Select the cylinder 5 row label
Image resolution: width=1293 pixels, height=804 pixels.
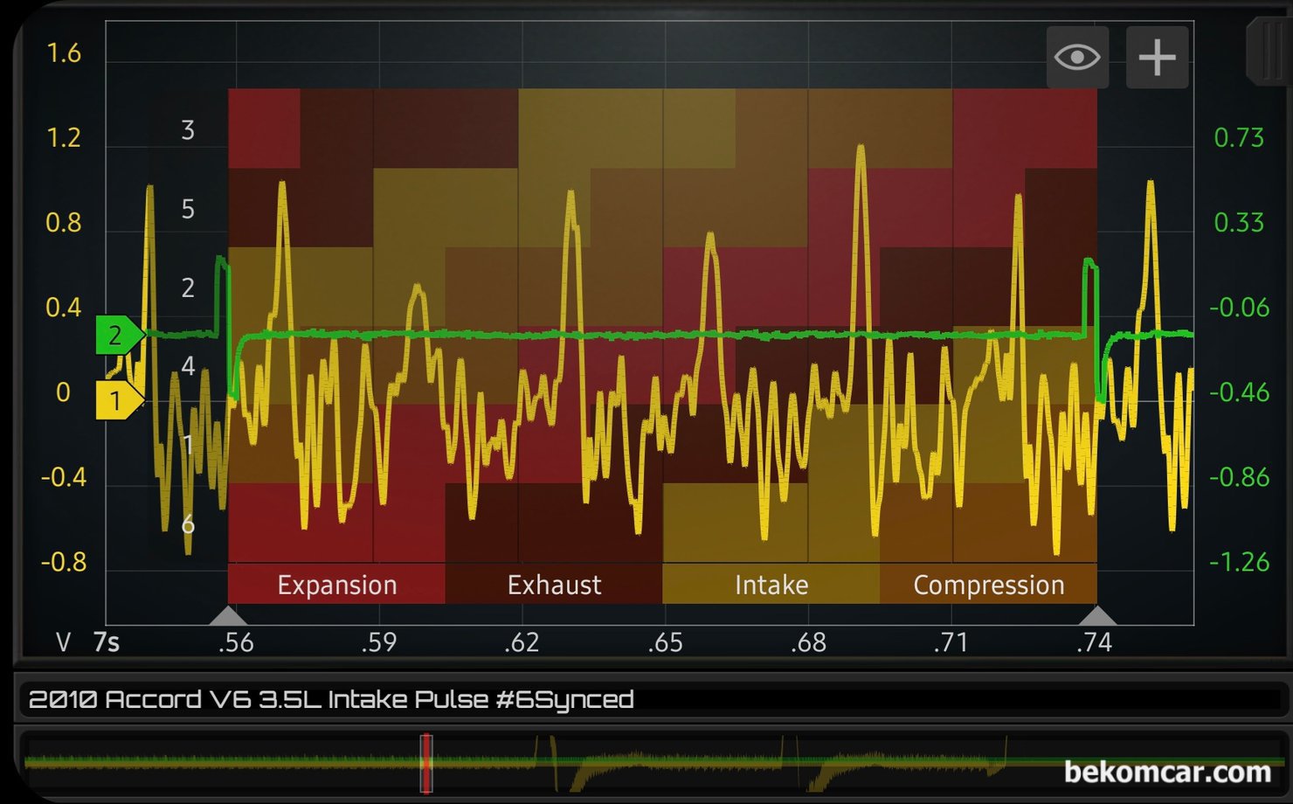pos(188,209)
